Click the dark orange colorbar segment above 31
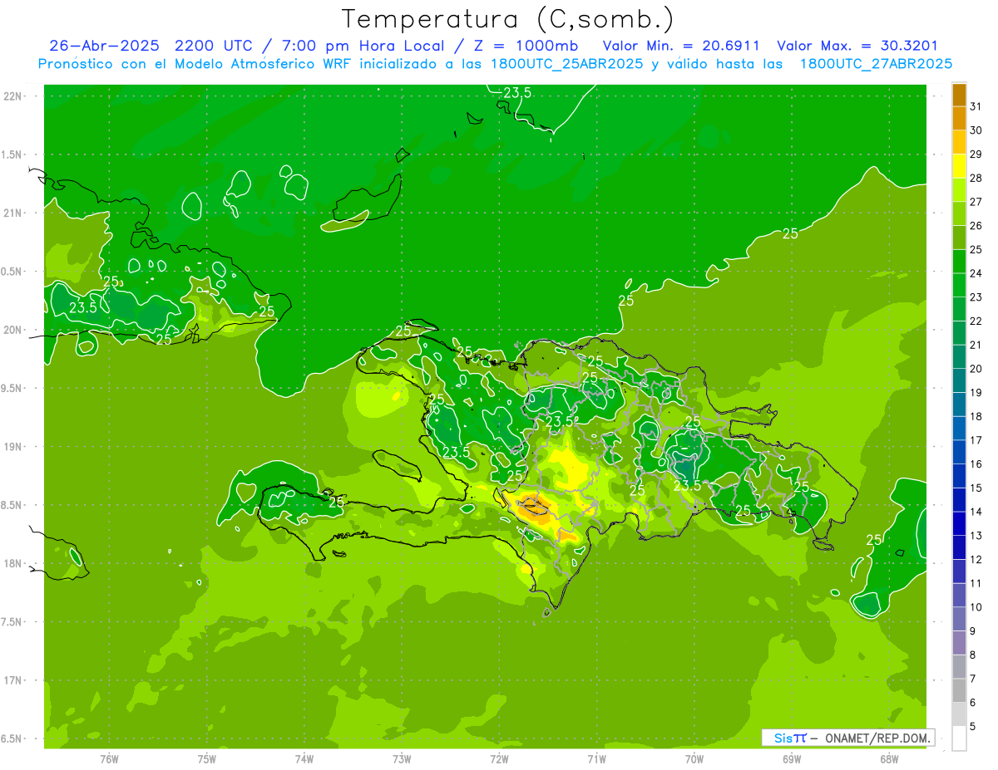The width and height of the screenshot is (998, 770). [x=959, y=95]
